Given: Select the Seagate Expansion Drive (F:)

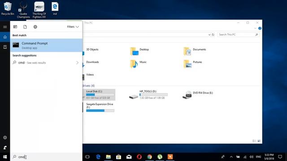Looking at the screenshot, I should 99,107.
